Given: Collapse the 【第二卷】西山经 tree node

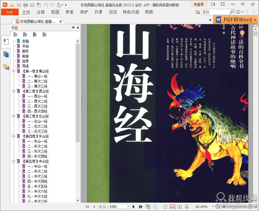Looking at the screenshot, I should (14, 91).
